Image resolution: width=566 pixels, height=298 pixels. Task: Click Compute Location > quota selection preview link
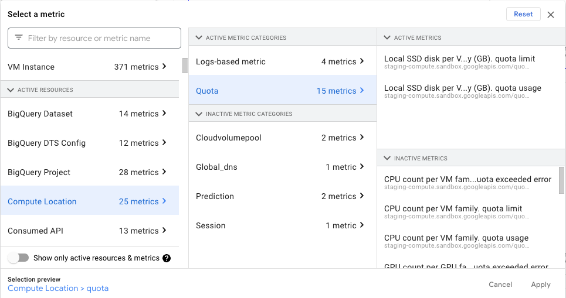coord(58,289)
